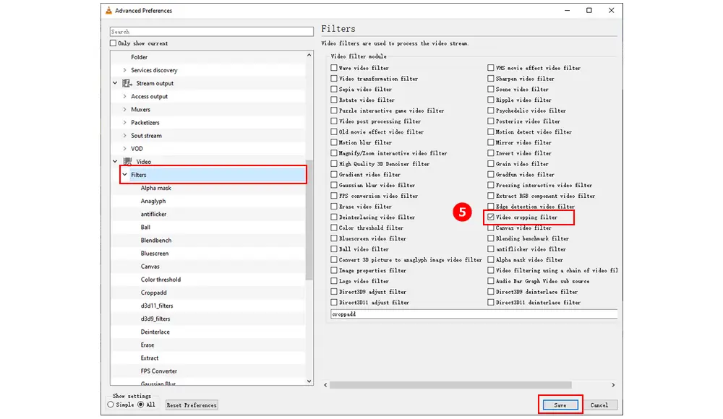Image resolution: width=723 pixels, height=419 pixels.
Task: Select Anaglyph in the settings tree
Action: pyautogui.click(x=153, y=201)
